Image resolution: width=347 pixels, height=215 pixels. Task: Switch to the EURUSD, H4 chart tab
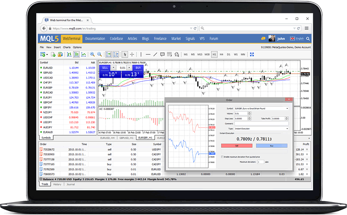(x=107, y=138)
